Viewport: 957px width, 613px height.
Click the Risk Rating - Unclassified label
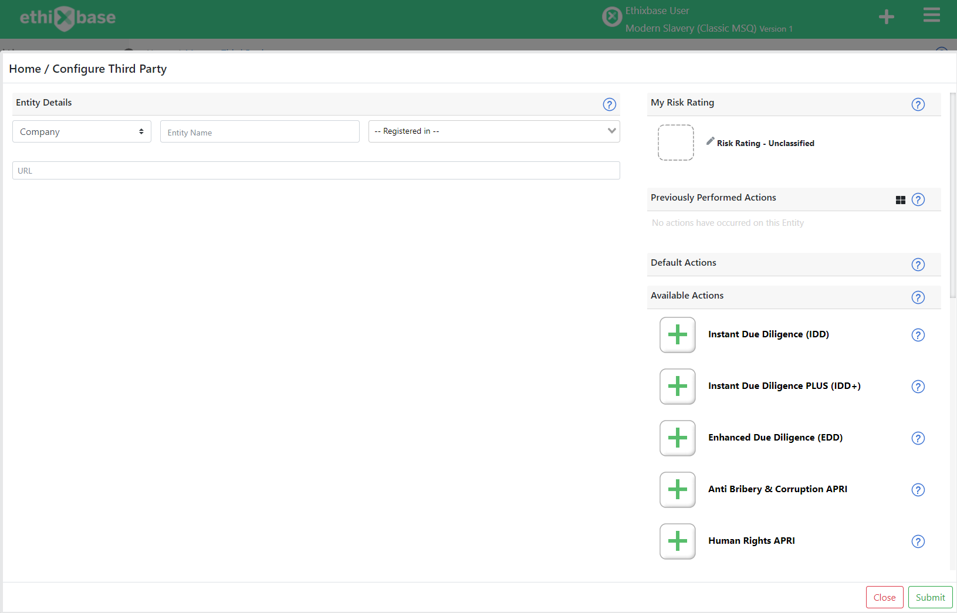point(765,143)
